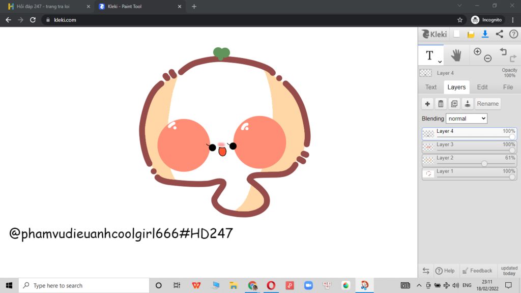Select the Layer 3 thumbnail
This screenshot has height=293, width=521.
tap(428, 147)
